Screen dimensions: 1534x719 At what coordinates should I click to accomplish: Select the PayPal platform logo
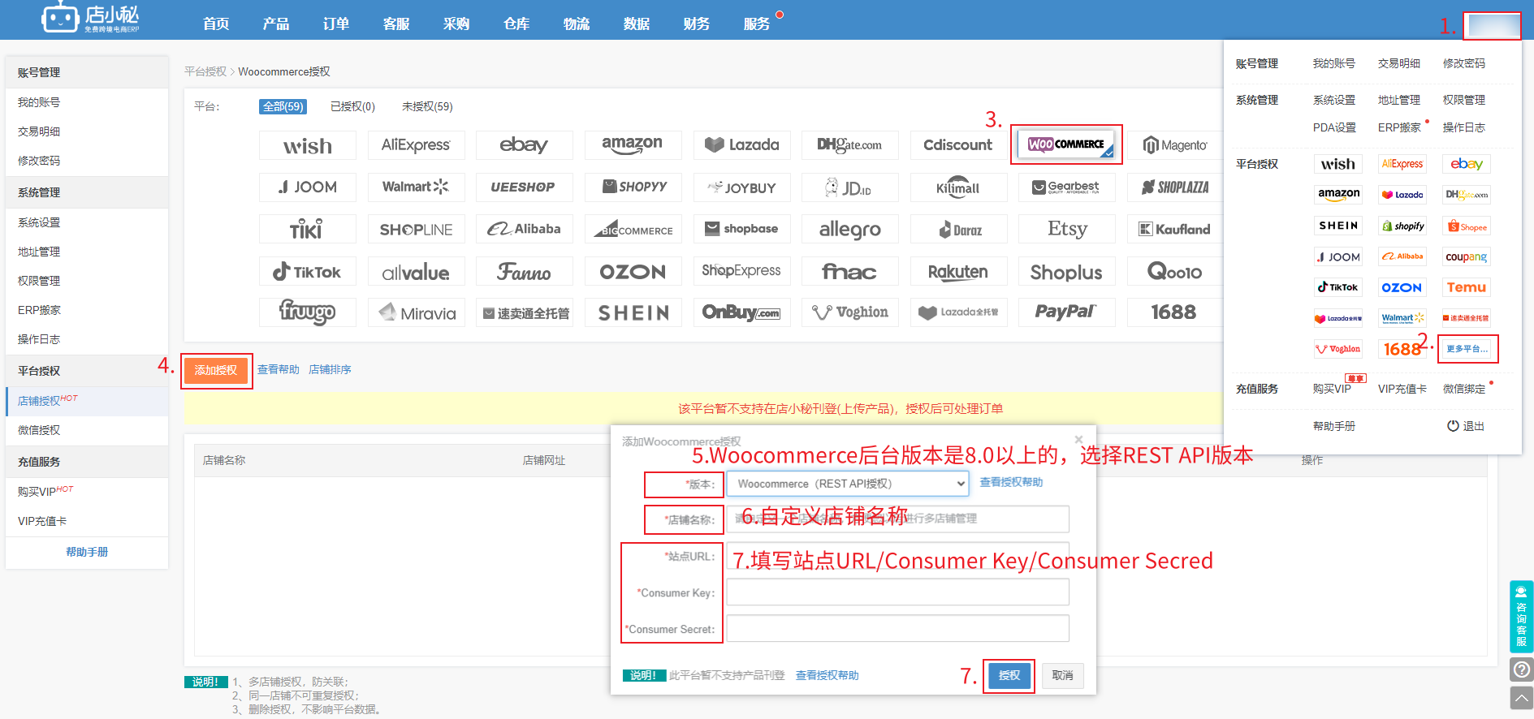(x=1066, y=312)
